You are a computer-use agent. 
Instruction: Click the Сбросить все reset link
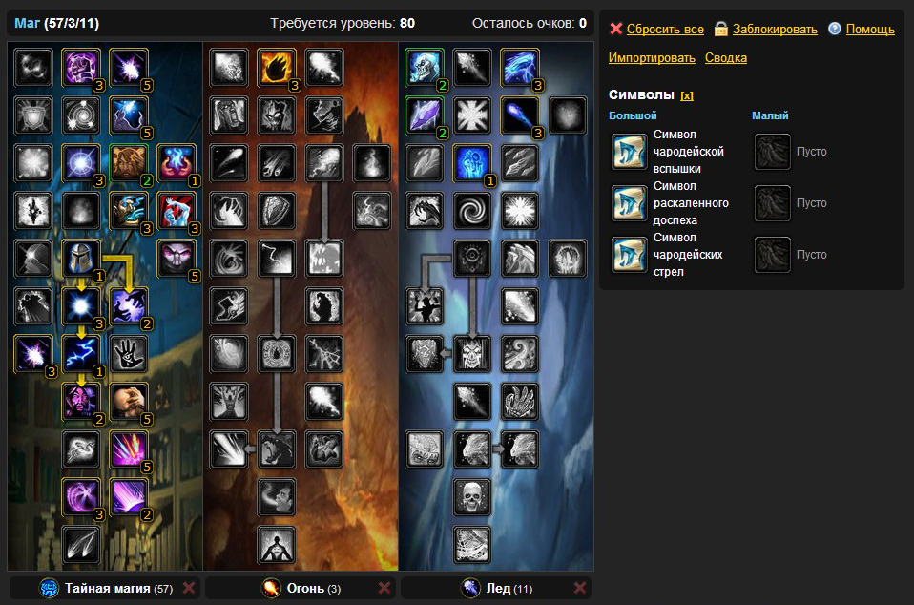point(665,30)
